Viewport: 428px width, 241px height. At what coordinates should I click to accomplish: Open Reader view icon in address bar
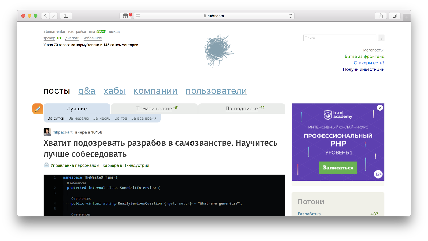click(x=138, y=16)
